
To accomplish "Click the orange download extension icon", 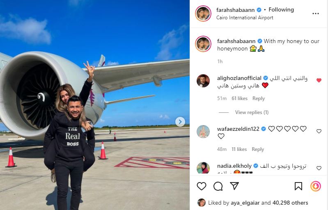I will [316, 186].
